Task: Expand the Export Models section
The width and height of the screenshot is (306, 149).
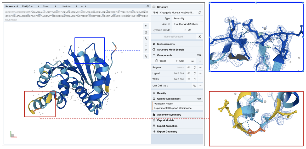Action: coord(165,120)
